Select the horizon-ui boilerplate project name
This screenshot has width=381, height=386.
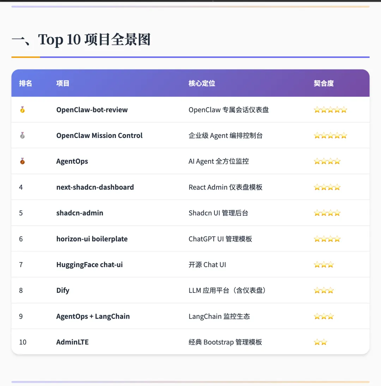pyautogui.click(x=92, y=239)
